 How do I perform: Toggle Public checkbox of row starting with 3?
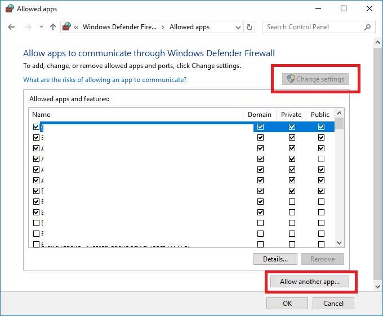point(321,138)
